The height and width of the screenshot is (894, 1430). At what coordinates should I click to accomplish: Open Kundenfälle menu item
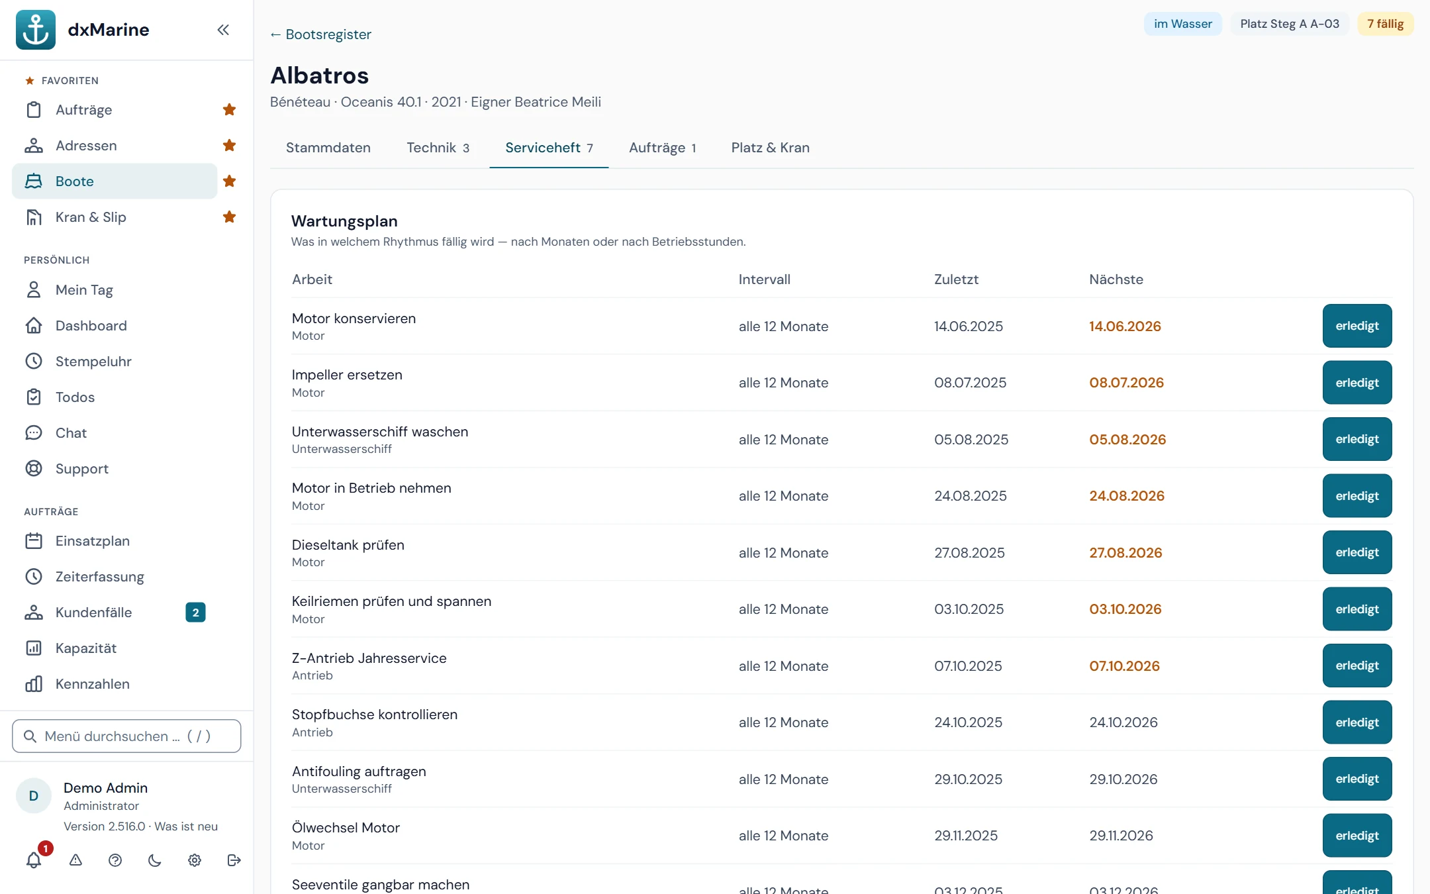tap(115, 613)
